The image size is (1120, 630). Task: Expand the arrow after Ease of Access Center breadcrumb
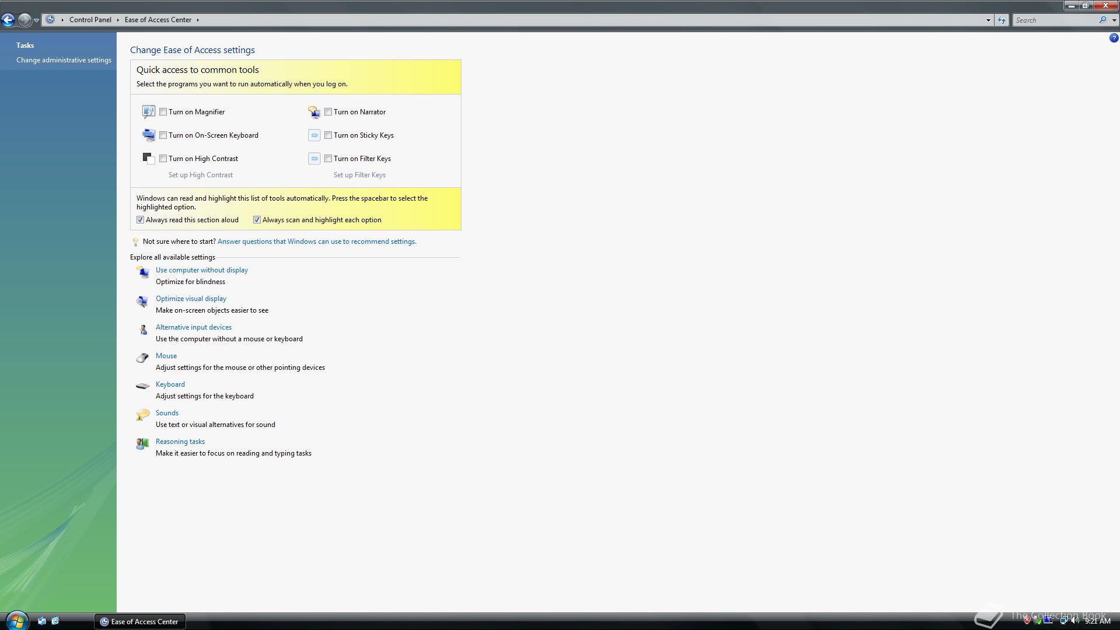(x=198, y=20)
